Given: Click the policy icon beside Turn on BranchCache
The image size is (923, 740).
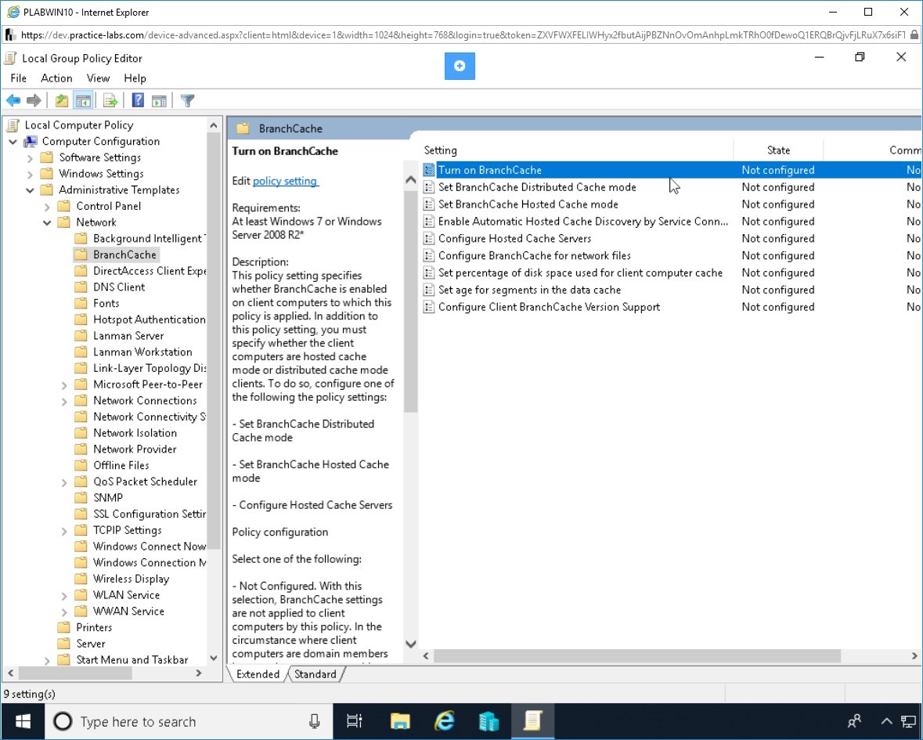Looking at the screenshot, I should (x=428, y=170).
